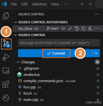Click the refresh icon in repository row
103x106 pixels.
point(83,28)
